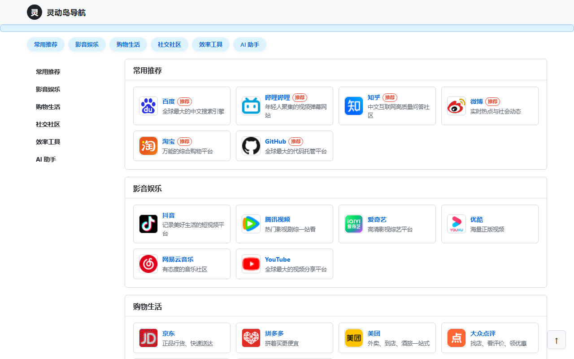Open 效率工具 in the left sidebar
The image size is (574, 359).
click(x=48, y=142)
